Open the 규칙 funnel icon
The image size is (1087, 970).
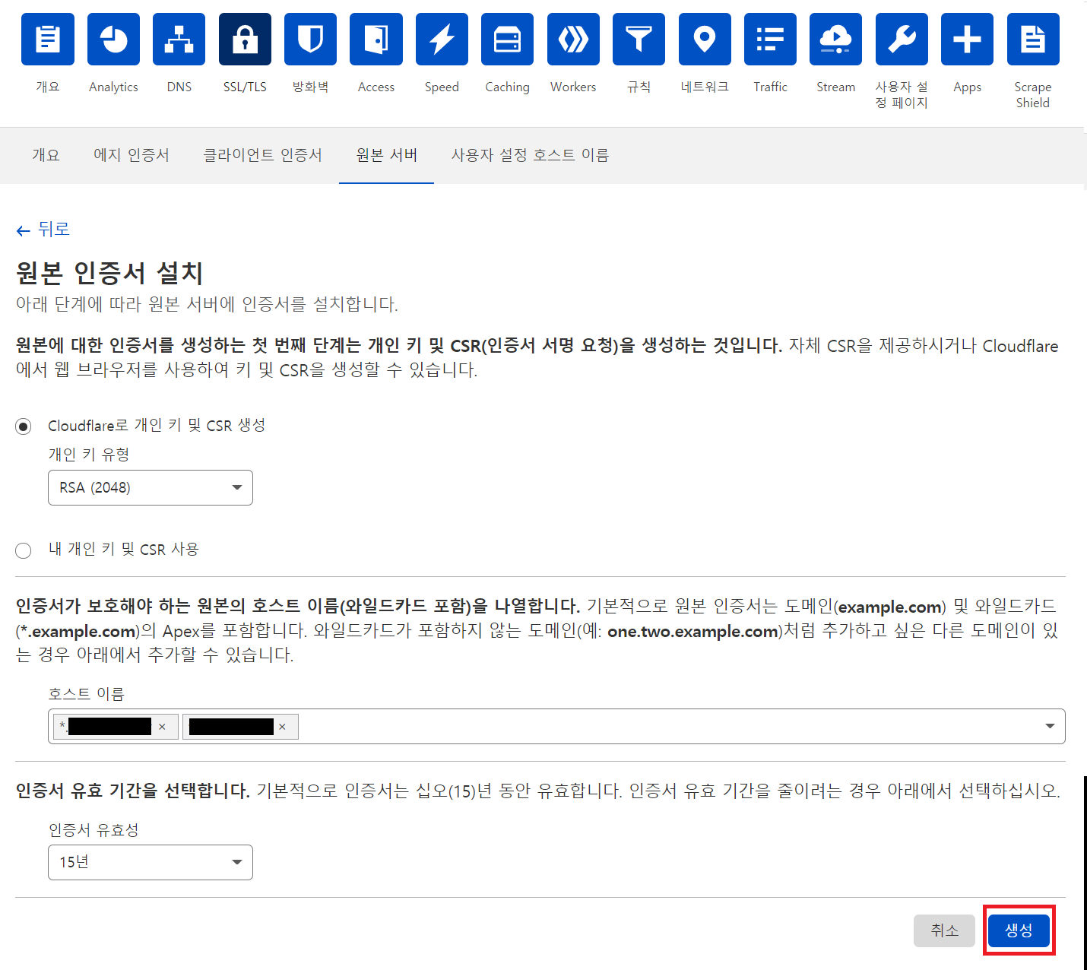(x=639, y=39)
